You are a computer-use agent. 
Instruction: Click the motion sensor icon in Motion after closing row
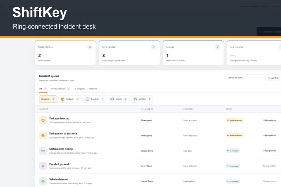43,151
